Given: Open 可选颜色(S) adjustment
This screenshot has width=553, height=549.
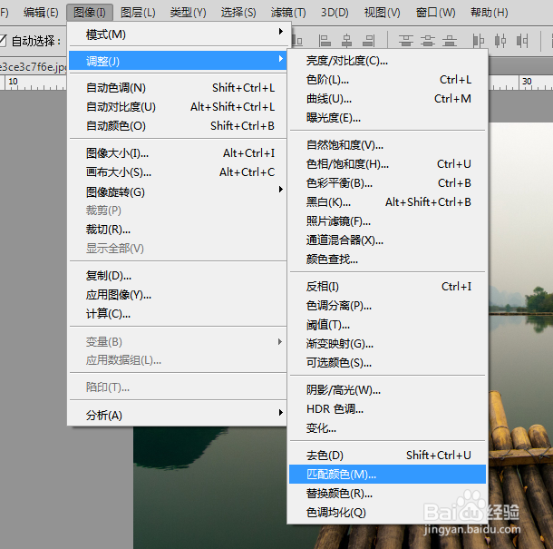Looking at the screenshot, I should [x=387, y=363].
